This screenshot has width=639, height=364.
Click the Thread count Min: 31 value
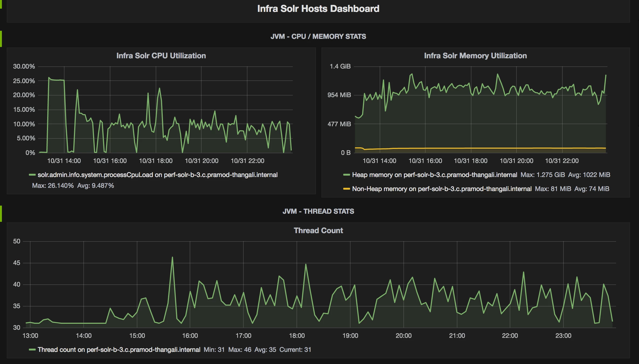click(214, 350)
